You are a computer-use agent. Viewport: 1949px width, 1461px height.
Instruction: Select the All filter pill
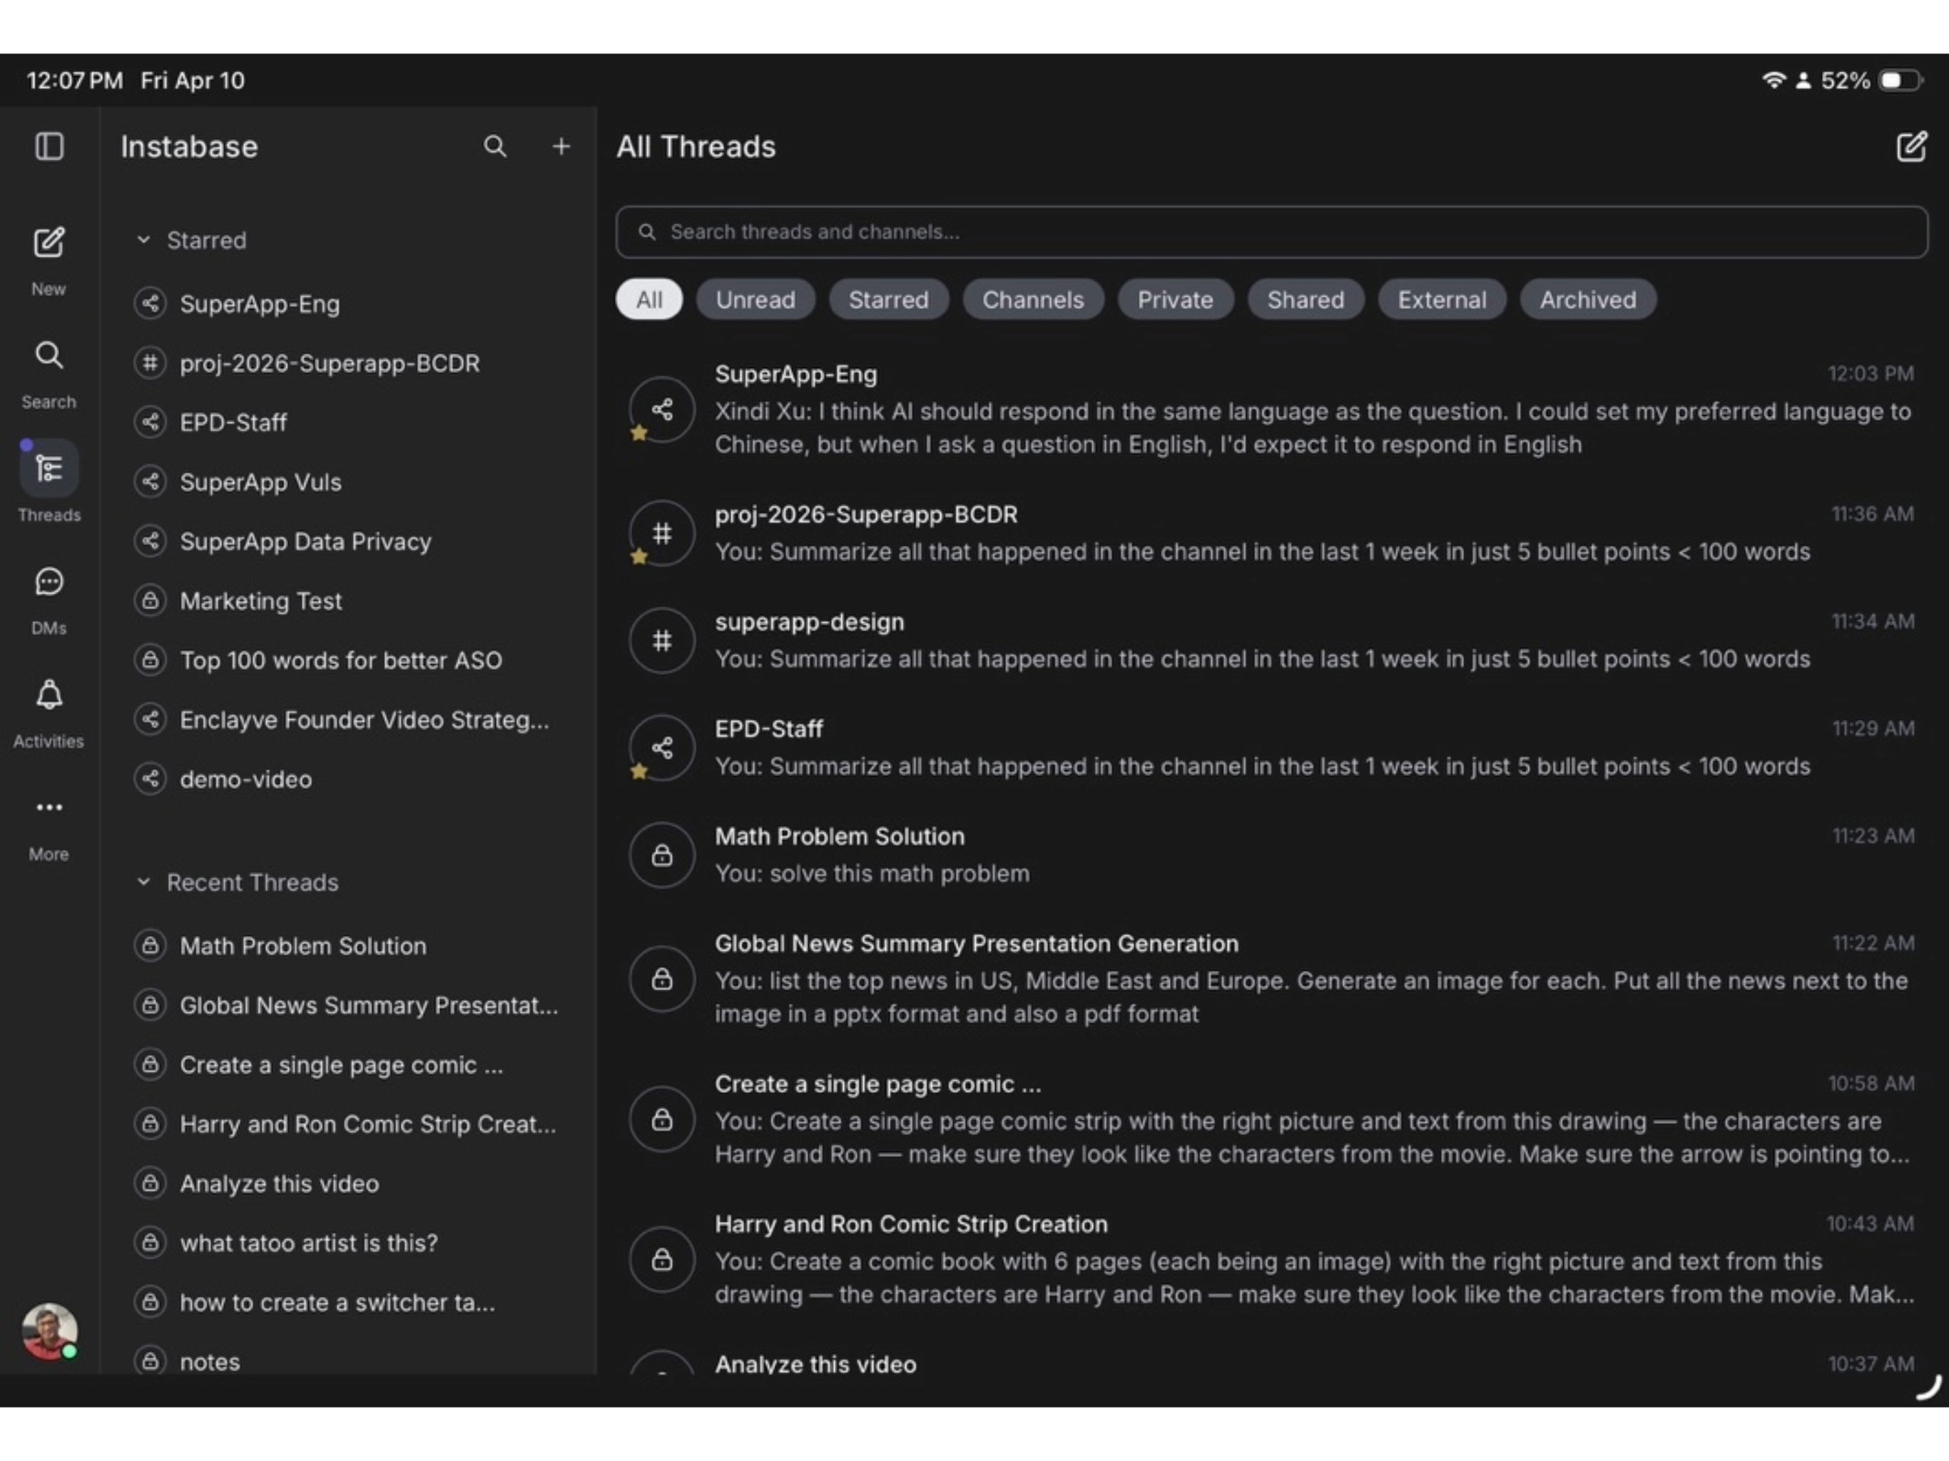click(x=649, y=300)
